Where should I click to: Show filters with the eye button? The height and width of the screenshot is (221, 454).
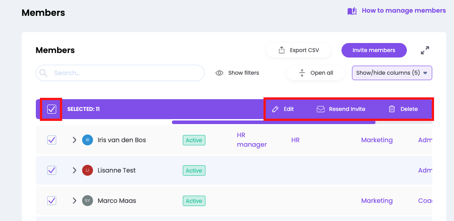click(237, 73)
